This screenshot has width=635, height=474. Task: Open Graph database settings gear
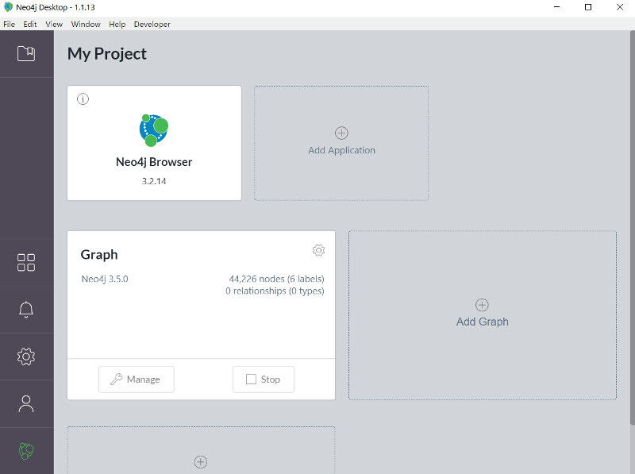[x=319, y=250]
